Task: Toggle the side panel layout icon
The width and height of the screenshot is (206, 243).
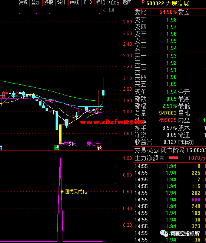Action: 112,10
